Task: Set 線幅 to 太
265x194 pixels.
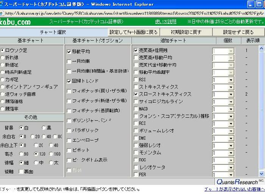Action: pos(51,162)
